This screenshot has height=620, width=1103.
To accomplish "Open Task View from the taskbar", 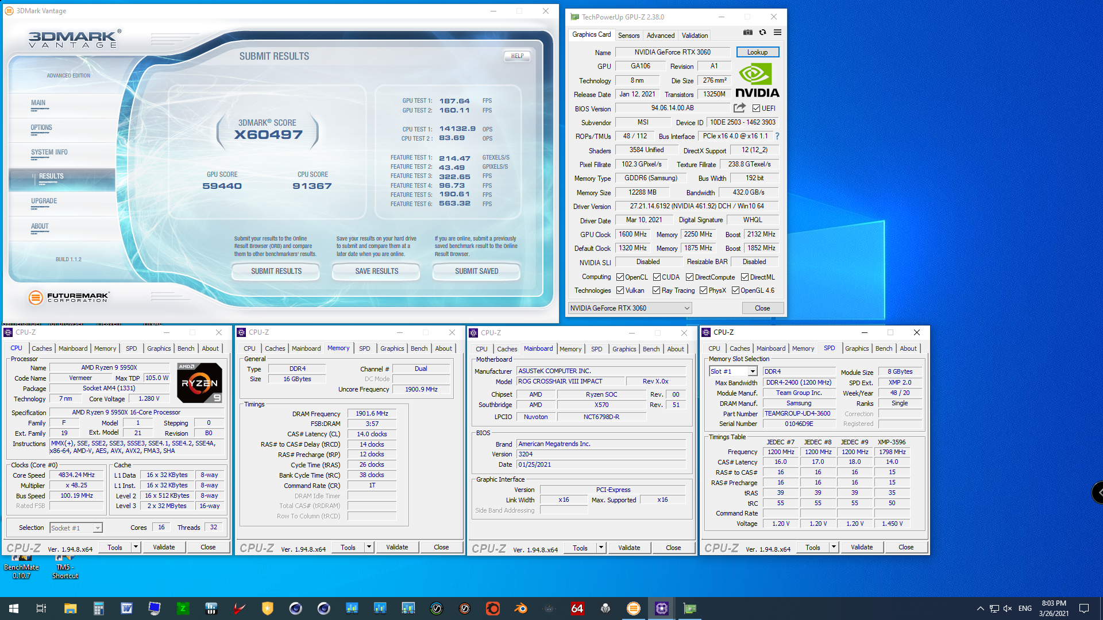I will tap(41, 609).
